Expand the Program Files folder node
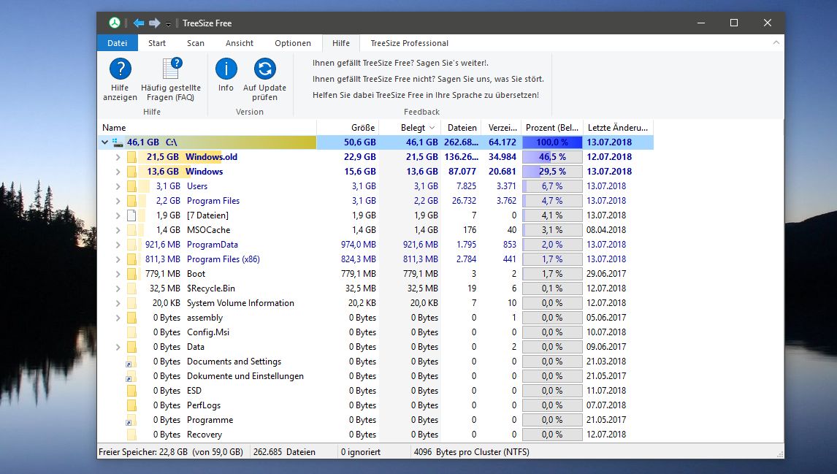Image resolution: width=837 pixels, height=474 pixels. 118,201
